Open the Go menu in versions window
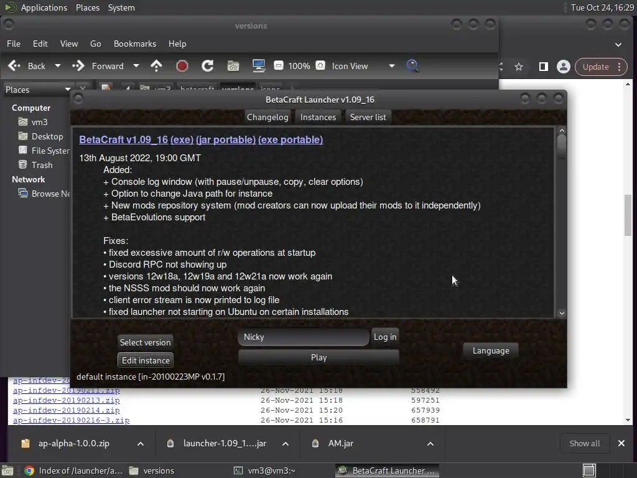Viewport: 637px width, 478px height. [95, 44]
